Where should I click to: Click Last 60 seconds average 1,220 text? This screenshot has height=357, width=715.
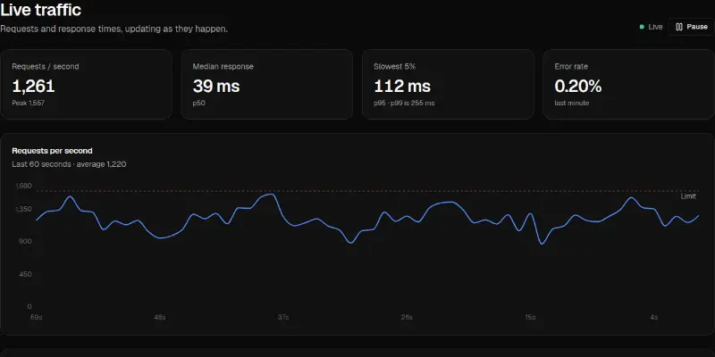tap(69, 164)
